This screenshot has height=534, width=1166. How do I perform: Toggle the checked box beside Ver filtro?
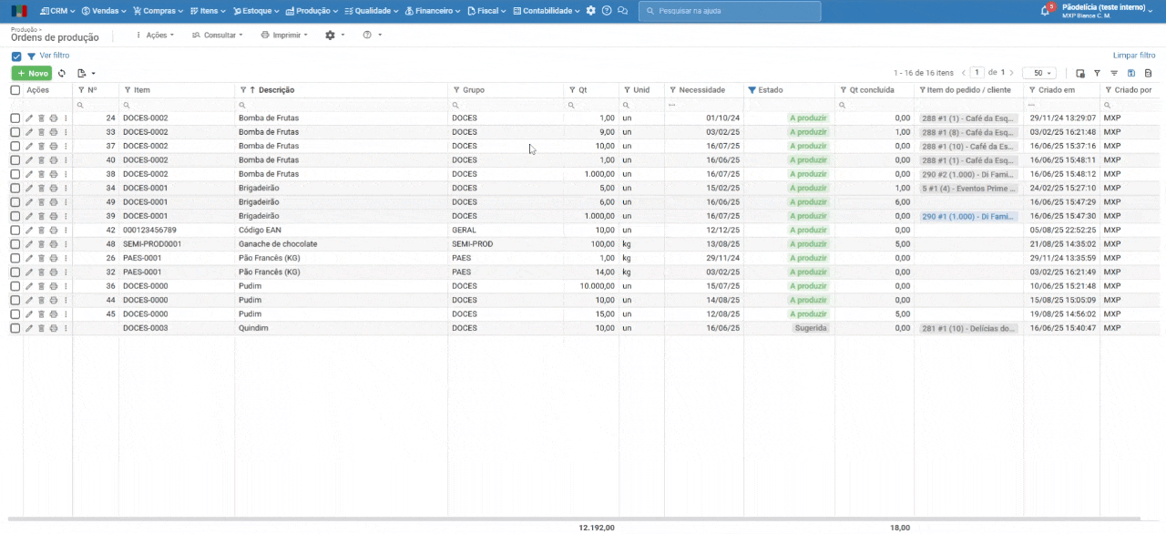click(16, 56)
